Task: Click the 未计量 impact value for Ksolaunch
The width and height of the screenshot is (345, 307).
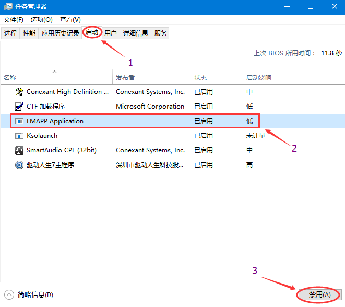Action: tap(256, 136)
